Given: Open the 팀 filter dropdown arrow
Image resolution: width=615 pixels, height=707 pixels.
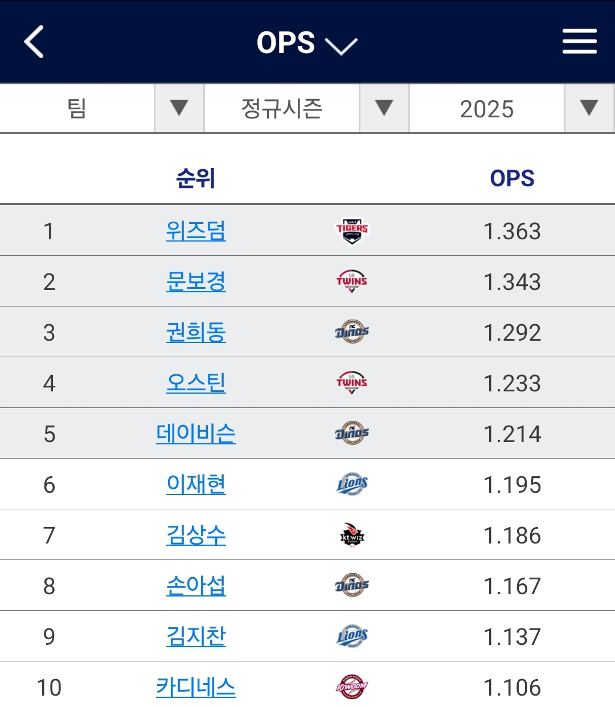Looking at the screenshot, I should coord(179,108).
